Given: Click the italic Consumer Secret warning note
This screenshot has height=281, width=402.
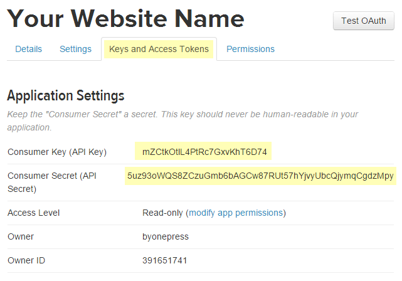Looking at the screenshot, I should pos(182,120).
